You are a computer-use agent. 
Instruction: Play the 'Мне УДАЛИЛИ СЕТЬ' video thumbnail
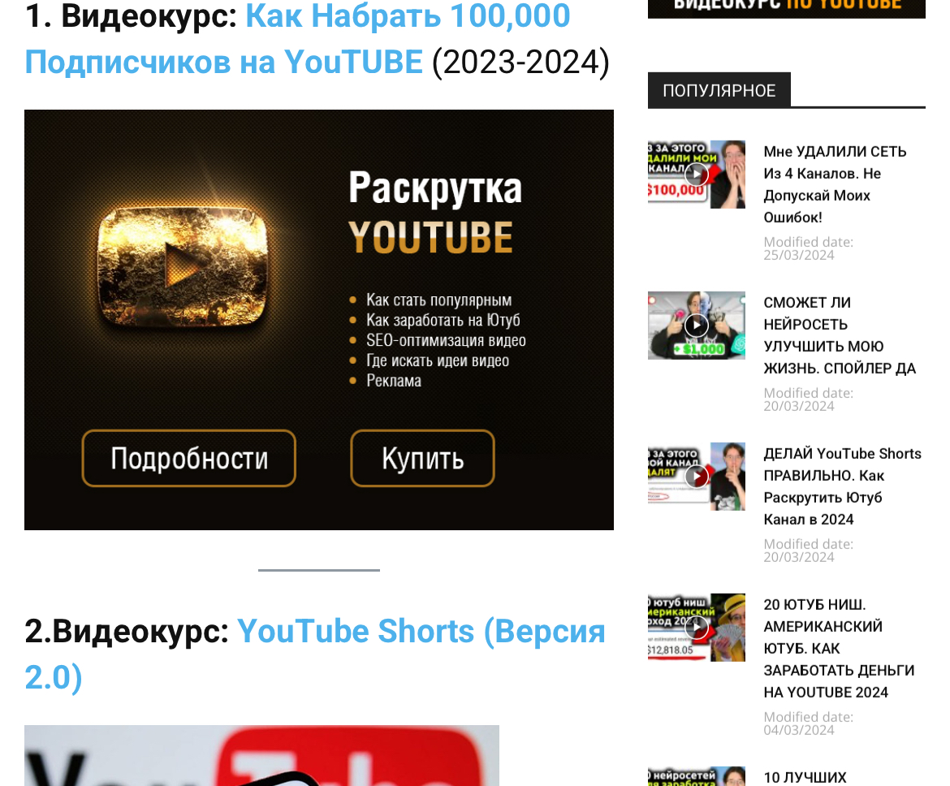click(x=696, y=175)
